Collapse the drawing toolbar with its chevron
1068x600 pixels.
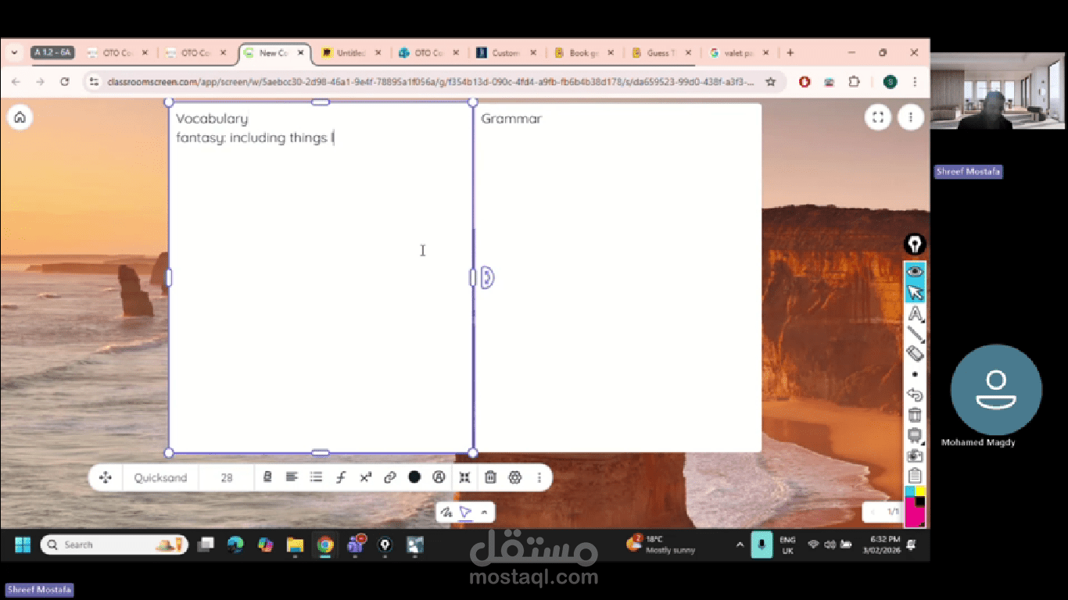click(484, 512)
